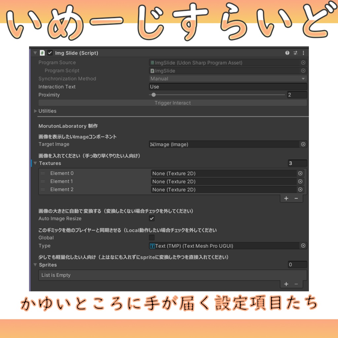338x338 pixels.
Task: Enable the Global checkbox
Action: click(x=152, y=238)
